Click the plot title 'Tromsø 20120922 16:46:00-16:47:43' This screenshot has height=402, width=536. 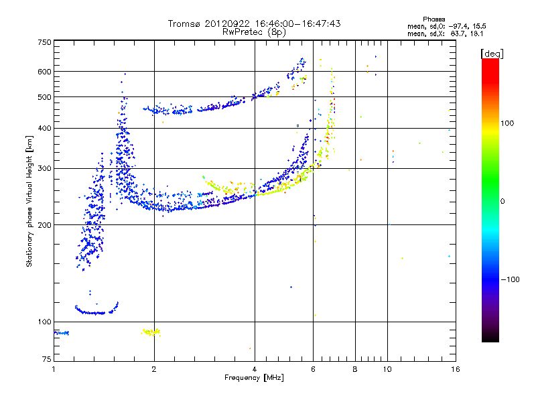pos(254,23)
